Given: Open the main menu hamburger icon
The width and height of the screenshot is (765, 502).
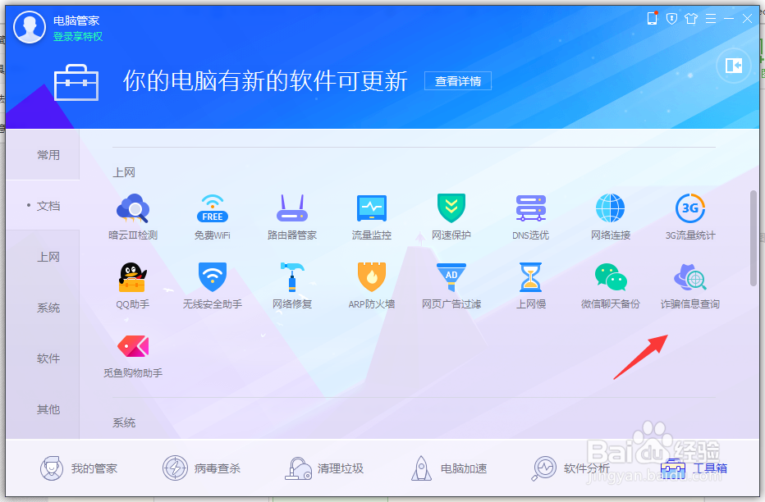Looking at the screenshot, I should [711, 19].
